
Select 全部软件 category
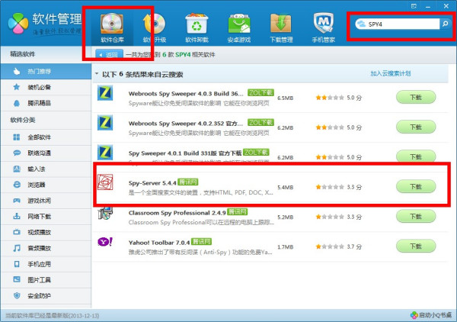(x=46, y=137)
